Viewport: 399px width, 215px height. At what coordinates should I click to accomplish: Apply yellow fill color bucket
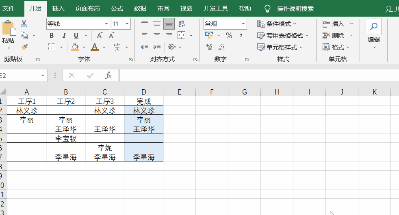[74, 47]
